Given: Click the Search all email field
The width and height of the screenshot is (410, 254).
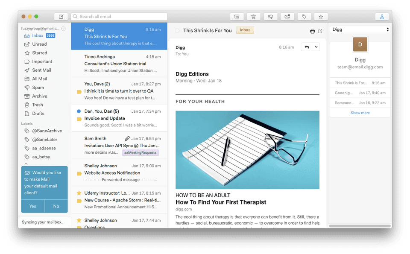Looking at the screenshot, I should click(119, 16).
